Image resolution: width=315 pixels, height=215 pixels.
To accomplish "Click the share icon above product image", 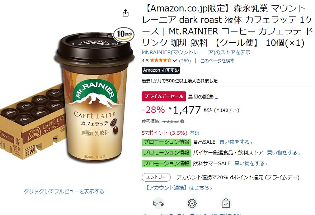I will (x=126, y=13).
